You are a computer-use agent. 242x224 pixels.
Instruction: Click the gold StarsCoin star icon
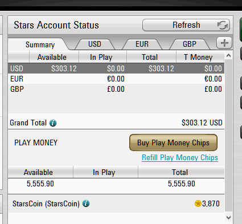pyautogui.click(x=198, y=203)
